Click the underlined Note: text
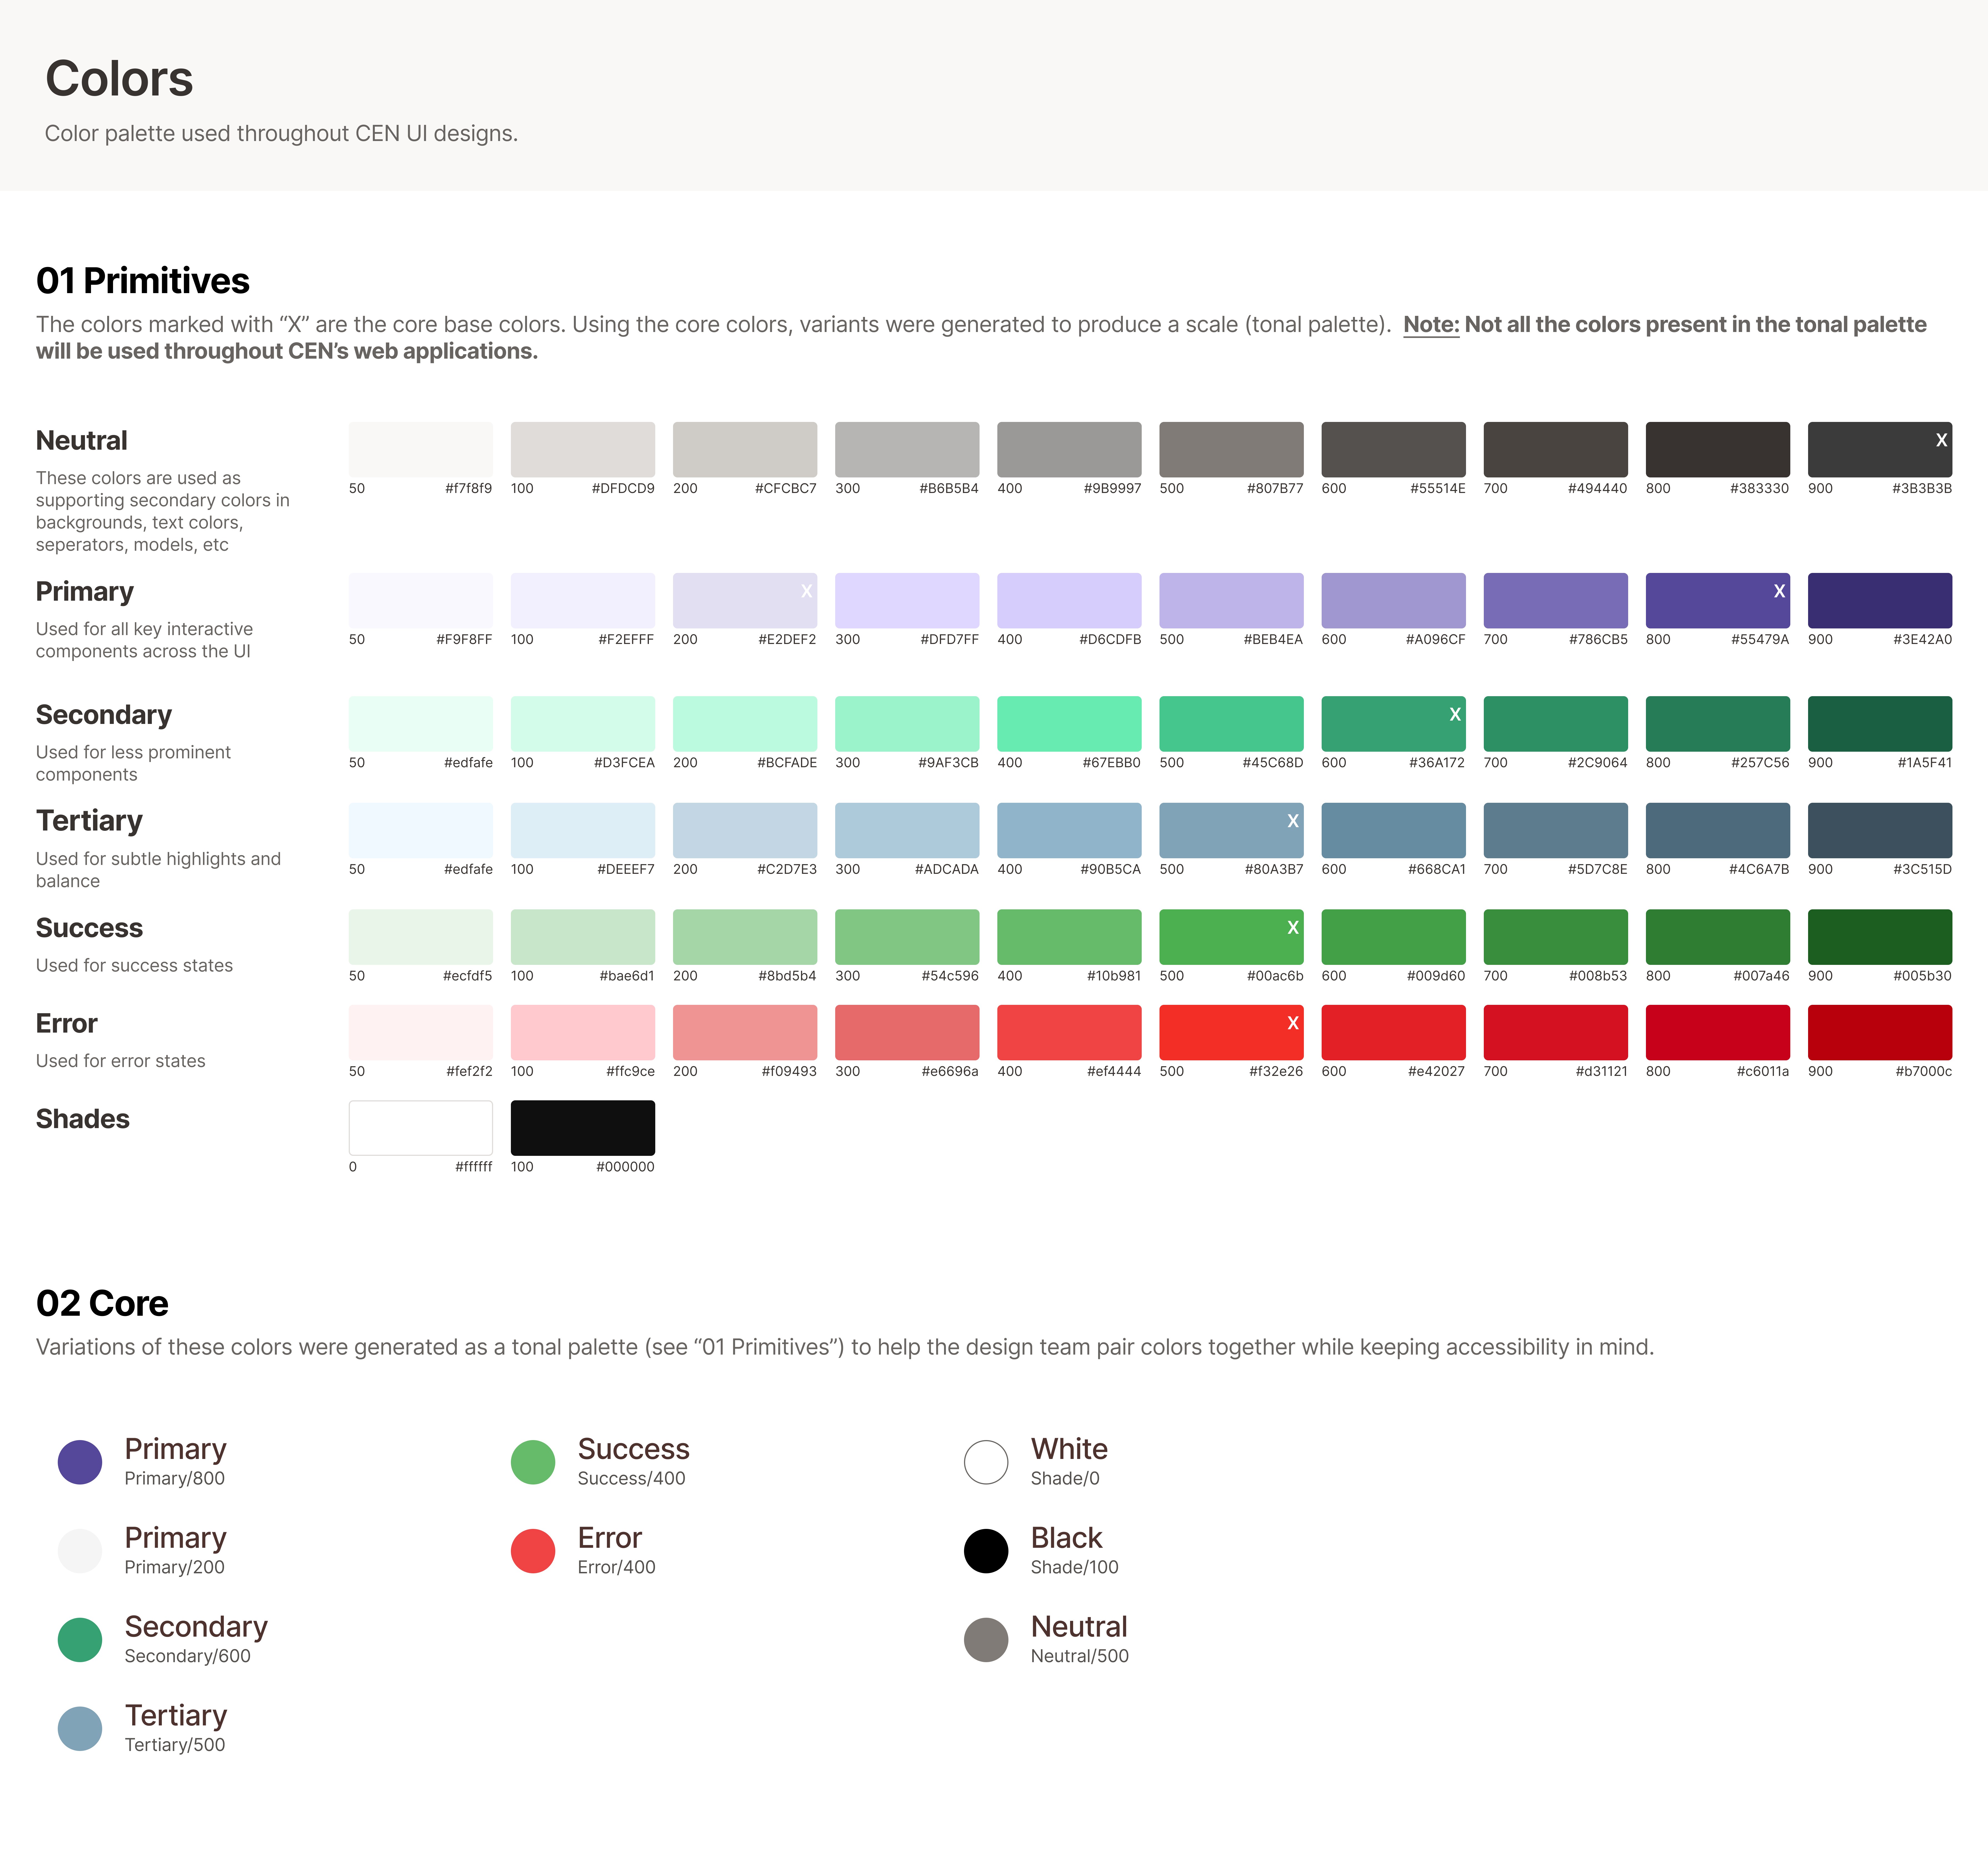1988x1862 pixels. [1431, 325]
